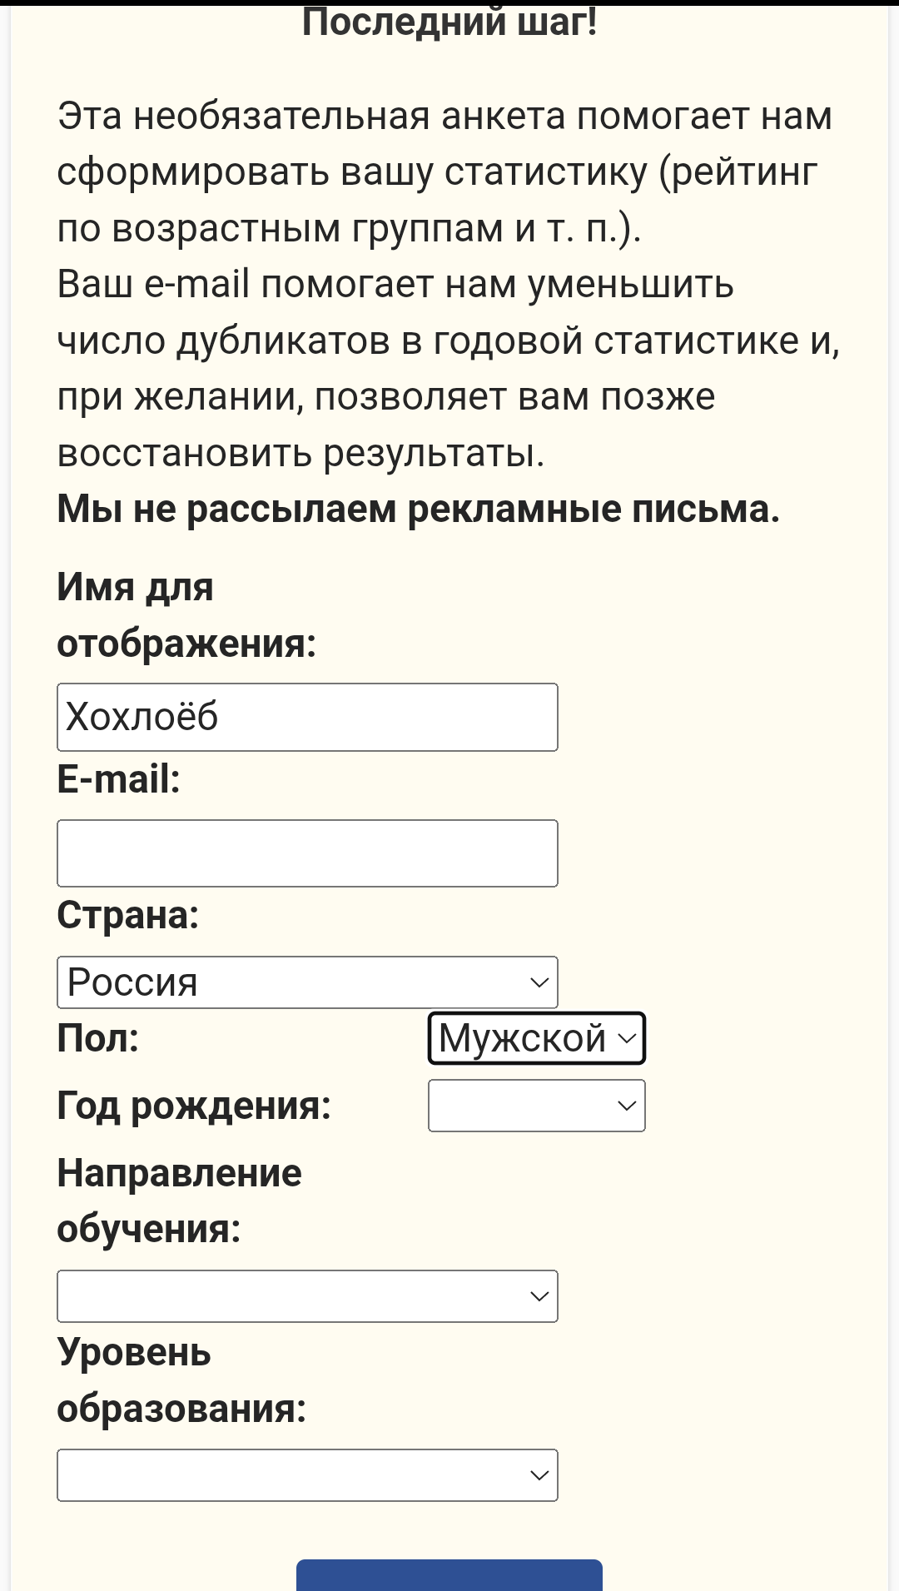Image resolution: width=899 pixels, height=1591 pixels.
Task: Click the "Страна:" label
Action: (128, 915)
